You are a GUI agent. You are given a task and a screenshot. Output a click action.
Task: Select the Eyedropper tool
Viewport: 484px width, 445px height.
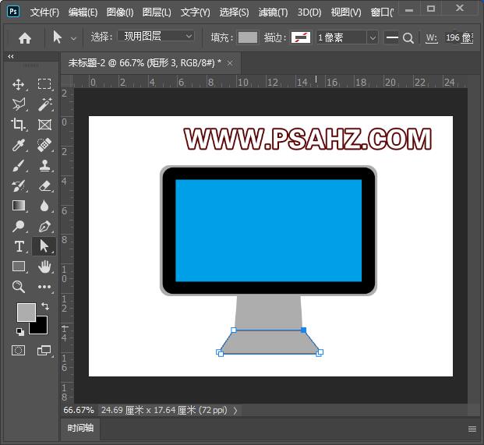[x=19, y=145]
